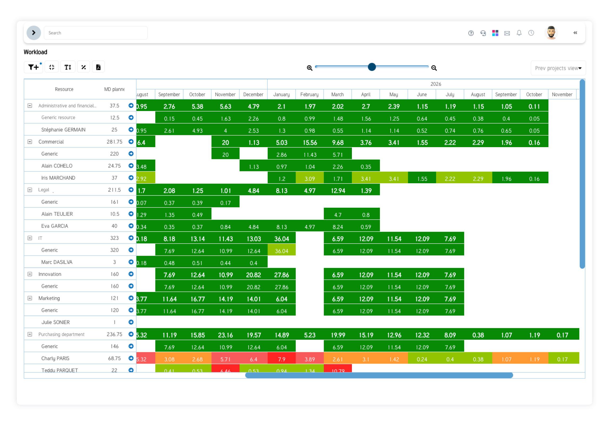609x426 pixels.
Task: Open the help question-mark icon
Action: click(x=471, y=33)
